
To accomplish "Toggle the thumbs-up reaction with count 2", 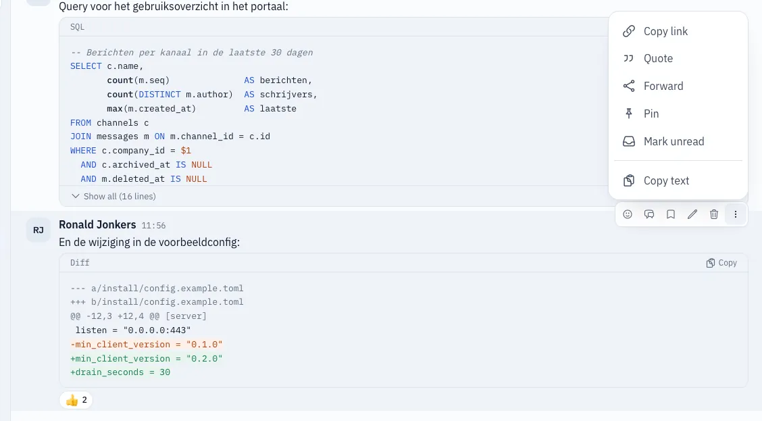I will [x=76, y=400].
